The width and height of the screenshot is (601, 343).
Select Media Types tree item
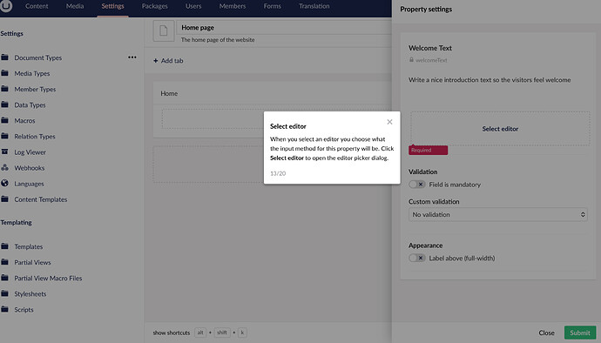point(32,74)
